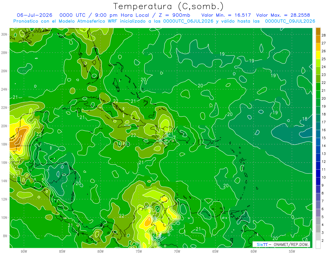Click the color scale label "11"

pyautogui.click(x=324, y=170)
